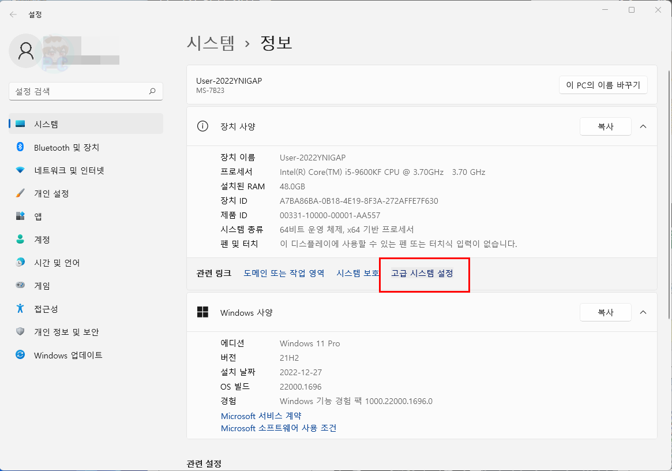Click the personalization brush icon
672x471 pixels.
[x=20, y=193]
